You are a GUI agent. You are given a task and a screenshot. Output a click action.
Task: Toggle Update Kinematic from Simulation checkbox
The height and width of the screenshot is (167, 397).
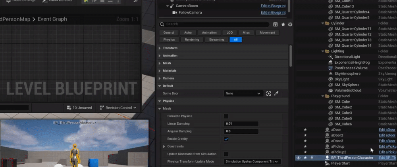(x=226, y=154)
